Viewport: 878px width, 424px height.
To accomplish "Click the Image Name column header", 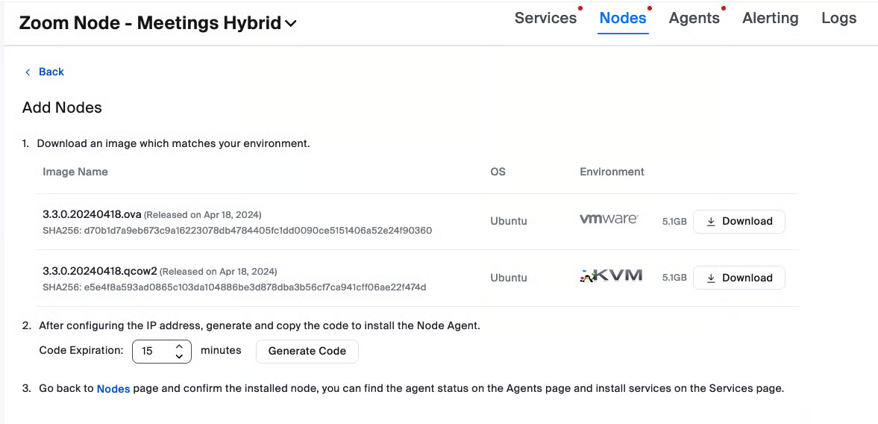I will point(75,172).
